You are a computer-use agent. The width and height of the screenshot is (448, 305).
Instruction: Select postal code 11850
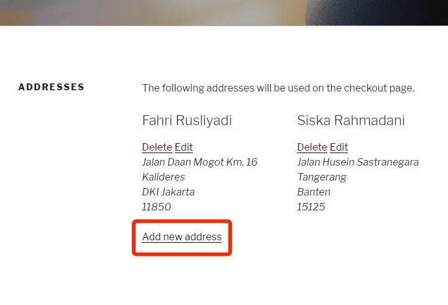click(156, 207)
